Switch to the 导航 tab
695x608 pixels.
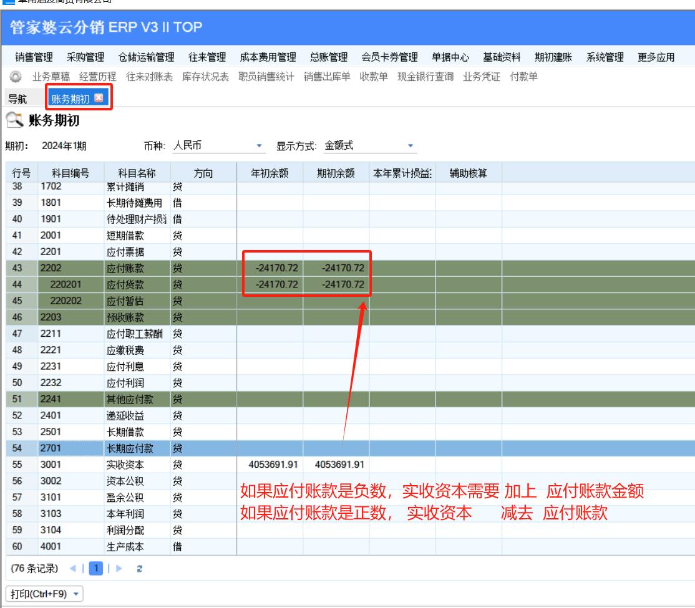click(x=17, y=99)
